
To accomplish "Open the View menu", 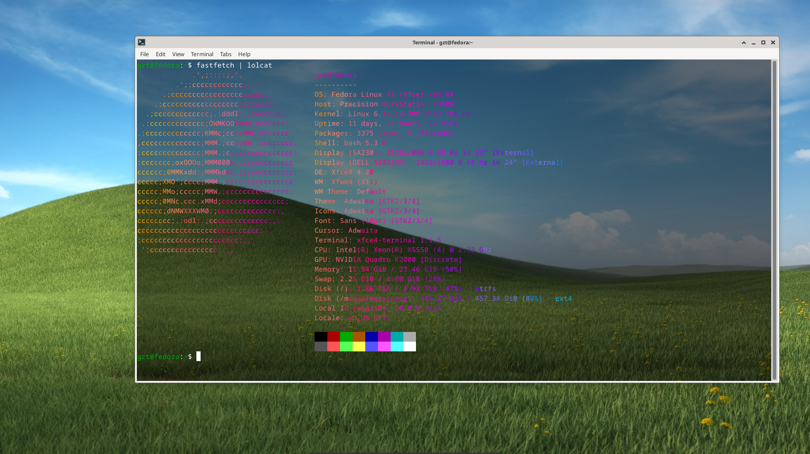I will point(178,54).
